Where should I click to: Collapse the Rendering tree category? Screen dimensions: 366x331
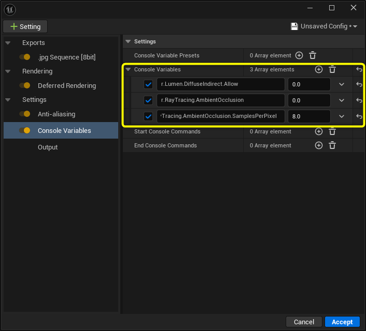[8, 71]
